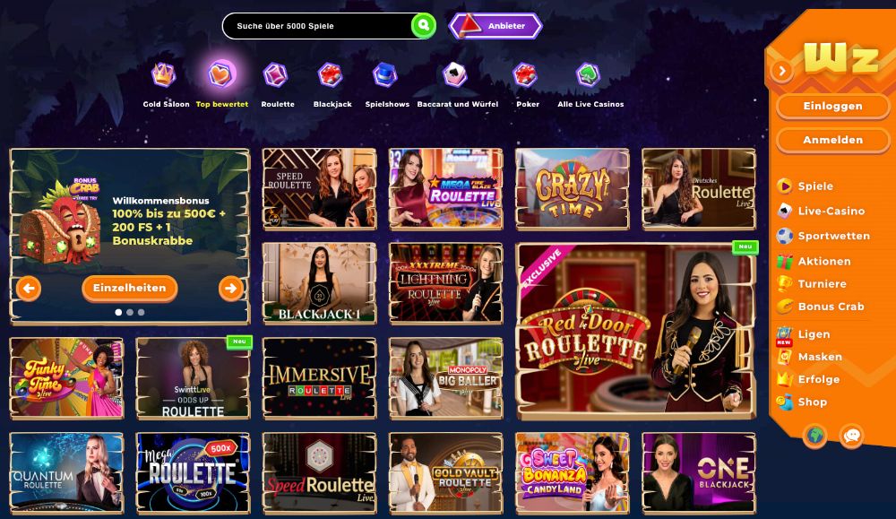Image resolution: width=896 pixels, height=519 pixels.
Task: Go to the next banner slide arrow
Action: (231, 288)
